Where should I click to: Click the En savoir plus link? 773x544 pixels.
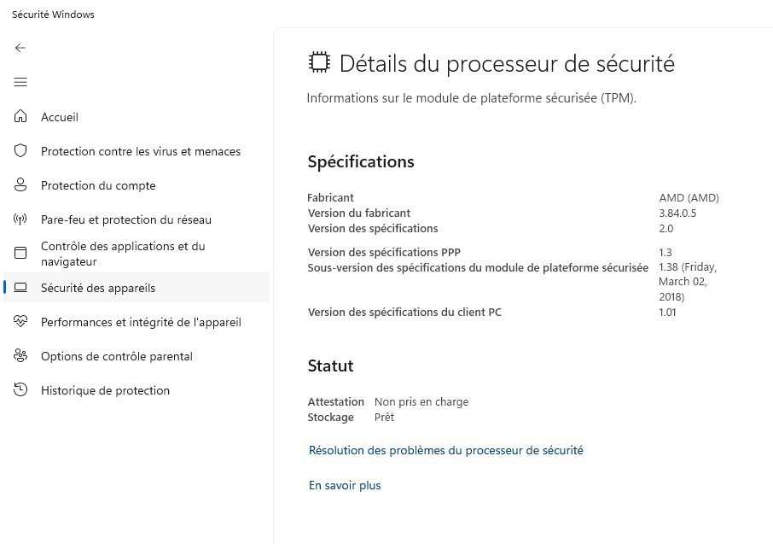pyautogui.click(x=345, y=485)
